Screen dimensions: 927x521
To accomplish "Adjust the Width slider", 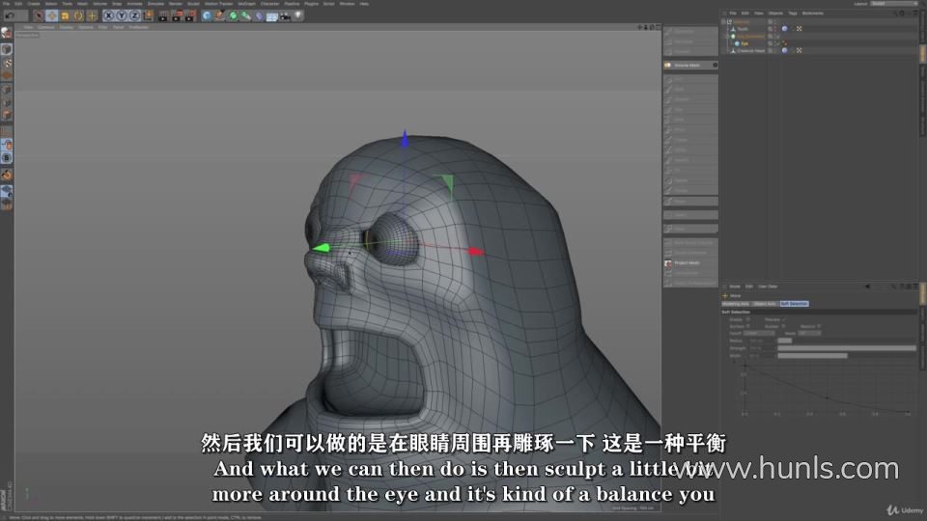I will click(847, 356).
